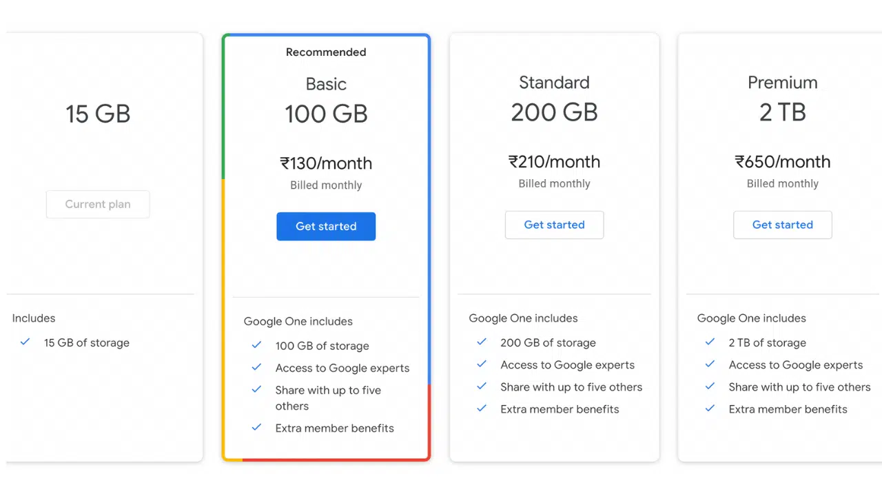882x496 pixels.
Task: Click the checkmark by Extra member benefits on Standard
Action: point(482,409)
